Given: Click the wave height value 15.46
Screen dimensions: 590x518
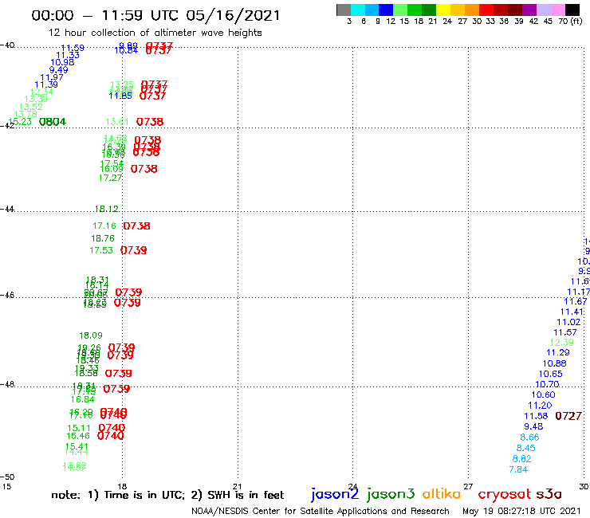Looking at the screenshot, I should [78, 436].
